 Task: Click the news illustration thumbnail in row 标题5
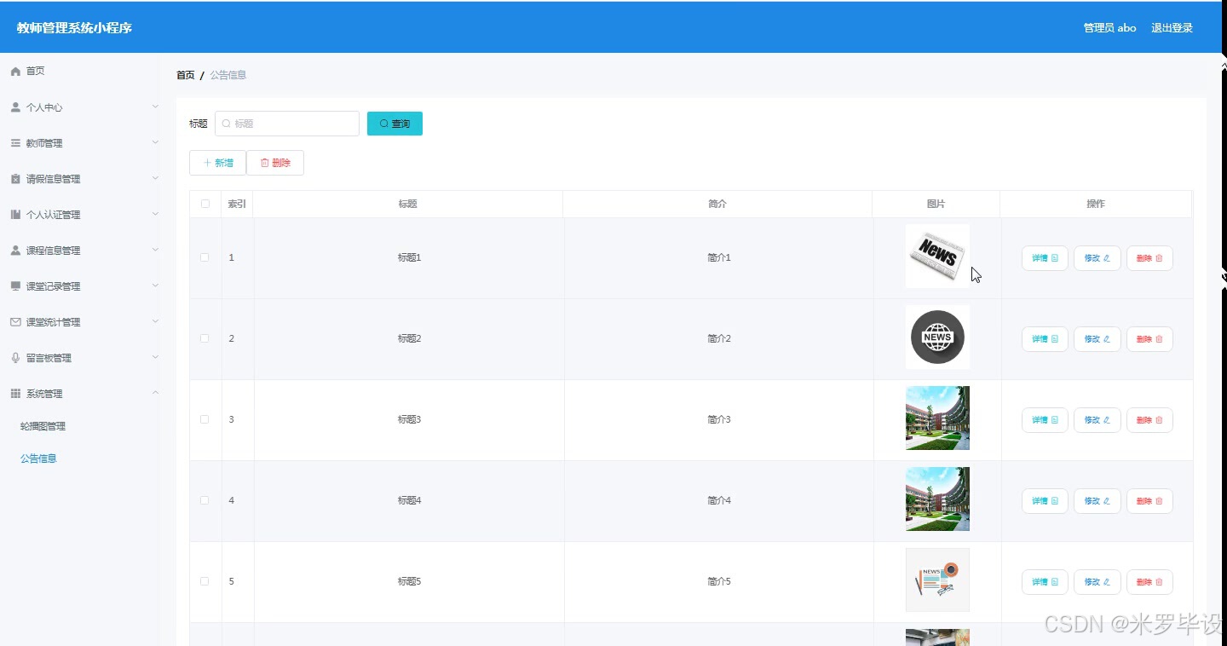[x=937, y=580]
